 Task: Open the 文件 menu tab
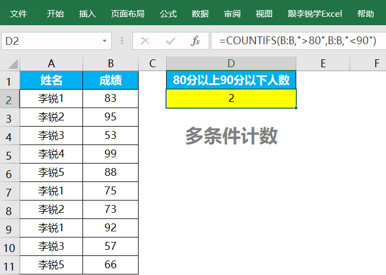[x=19, y=13]
